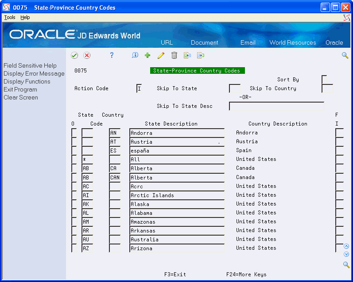353x282 pixels.
Task: Click the title bar application icon
Action: pos(6,8)
